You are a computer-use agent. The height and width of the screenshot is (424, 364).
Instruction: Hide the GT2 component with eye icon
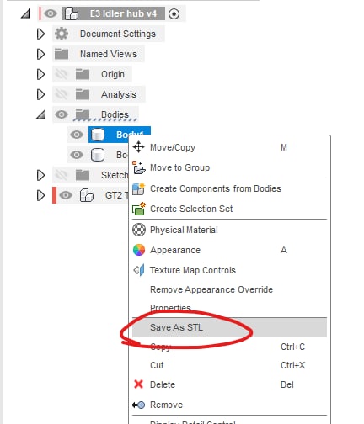pos(66,195)
